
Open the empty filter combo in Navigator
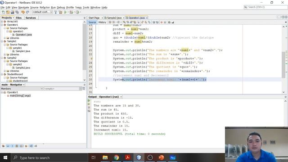(x=63, y=89)
